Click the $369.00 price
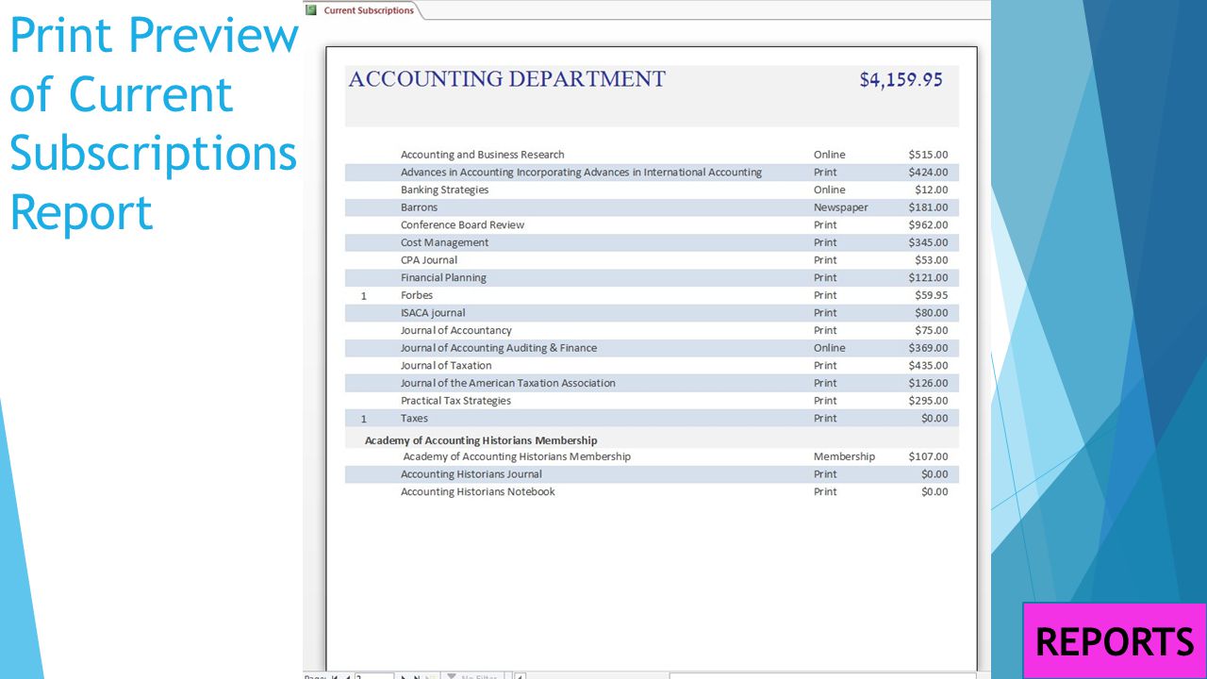 click(928, 348)
